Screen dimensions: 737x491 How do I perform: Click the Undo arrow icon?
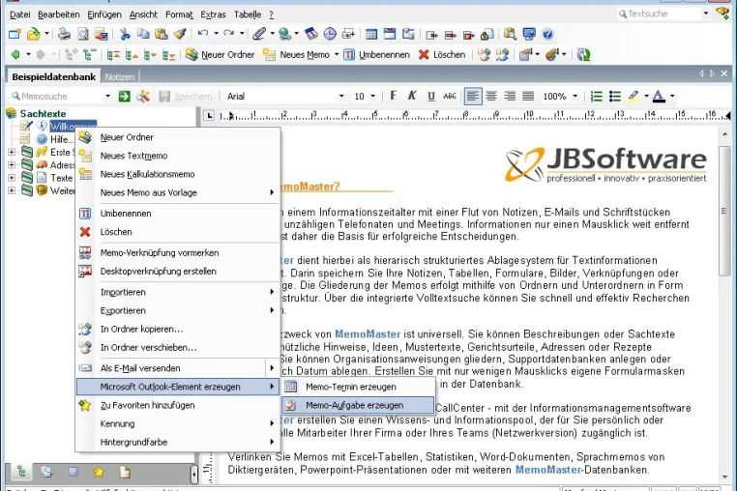(203, 34)
